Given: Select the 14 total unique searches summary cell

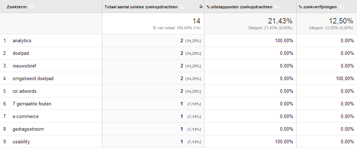Looking at the screenshot, I should (x=153, y=23).
